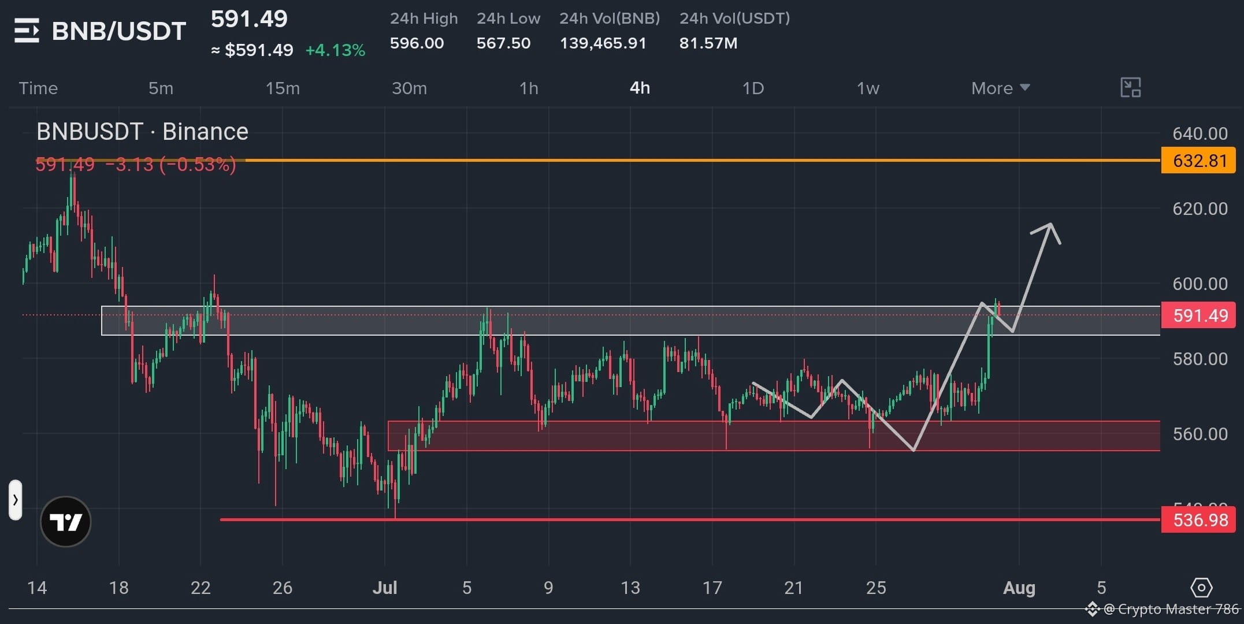The height and width of the screenshot is (624, 1244).
Task: Click the BNB/USDT pair title
Action: click(119, 31)
